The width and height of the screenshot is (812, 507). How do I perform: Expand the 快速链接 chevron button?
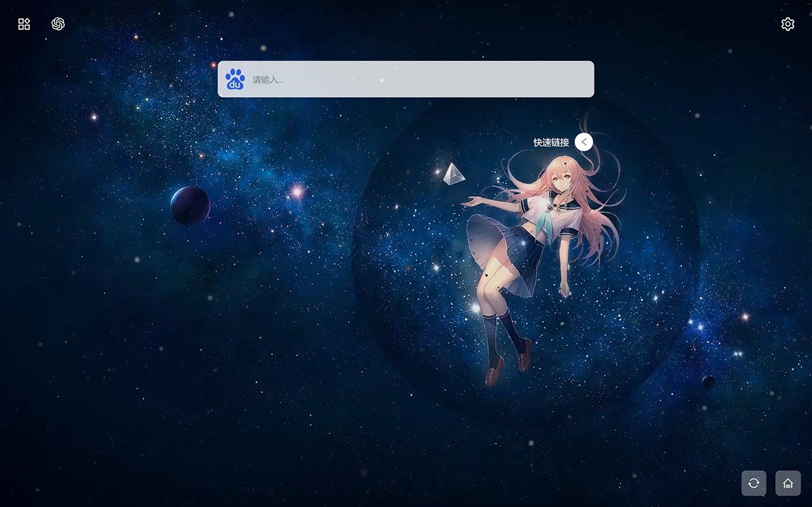tap(584, 142)
